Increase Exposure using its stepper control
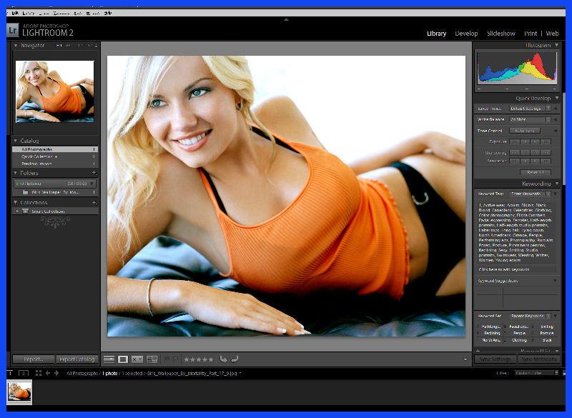This screenshot has height=418, width=572. (x=533, y=141)
